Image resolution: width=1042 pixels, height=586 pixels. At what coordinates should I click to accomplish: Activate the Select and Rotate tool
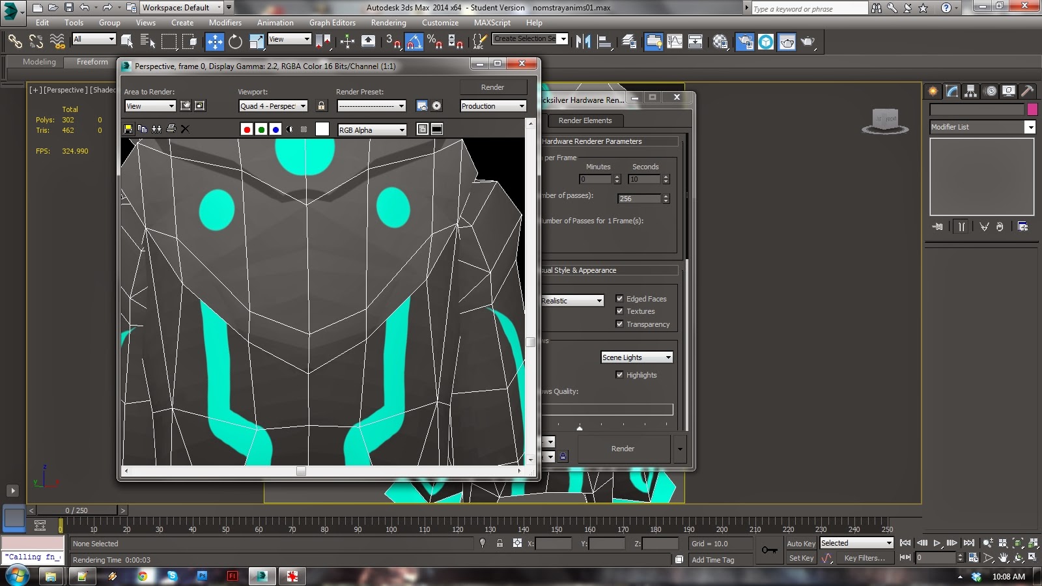[x=234, y=42]
